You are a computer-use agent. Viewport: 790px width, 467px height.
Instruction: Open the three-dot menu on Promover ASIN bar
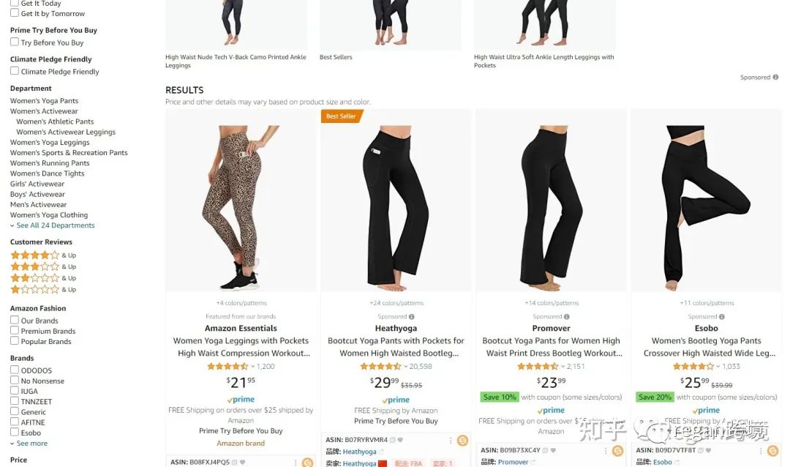(x=605, y=451)
